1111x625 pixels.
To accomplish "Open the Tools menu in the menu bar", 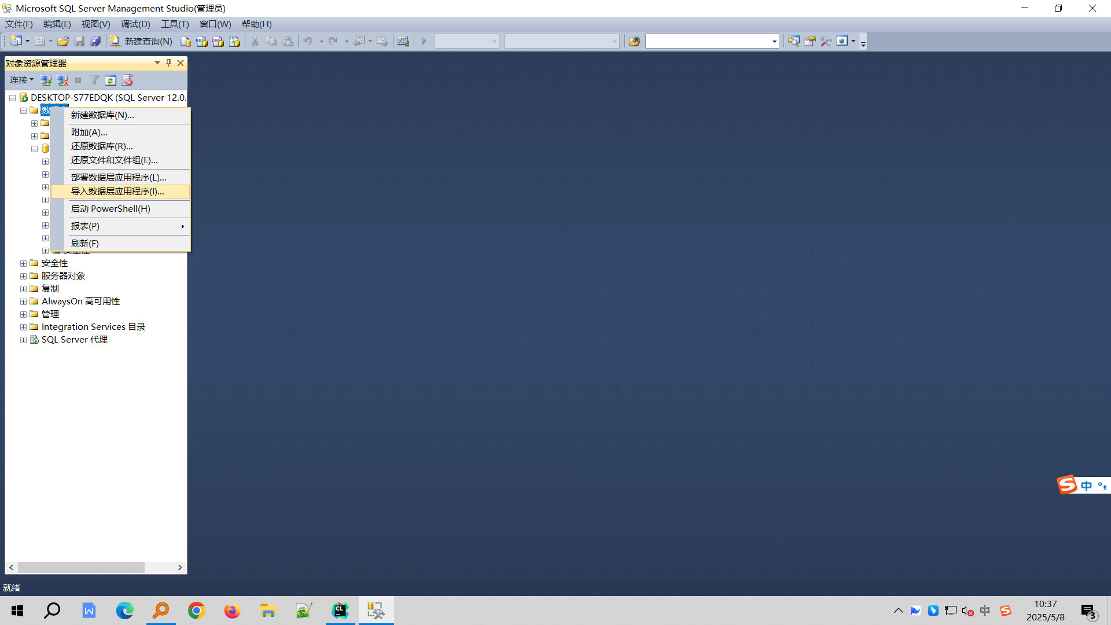I will [175, 24].
